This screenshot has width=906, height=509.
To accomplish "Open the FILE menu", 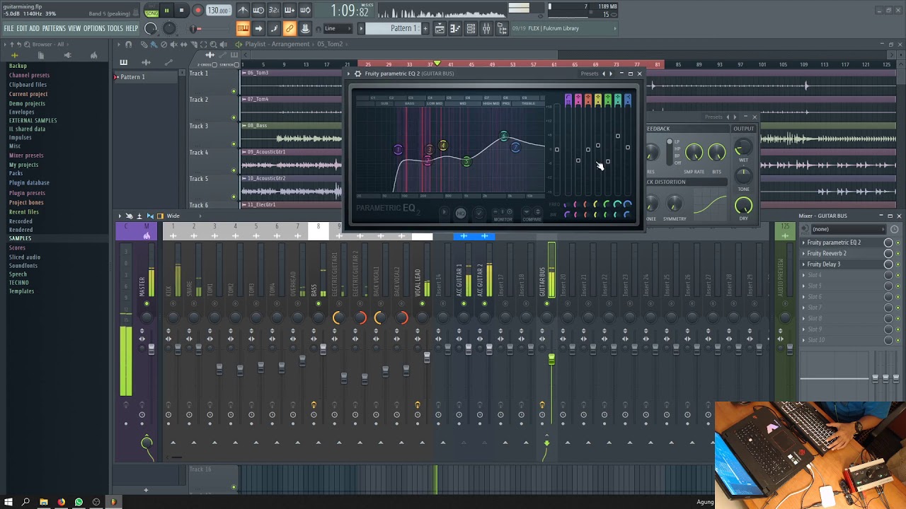I will (x=8, y=28).
